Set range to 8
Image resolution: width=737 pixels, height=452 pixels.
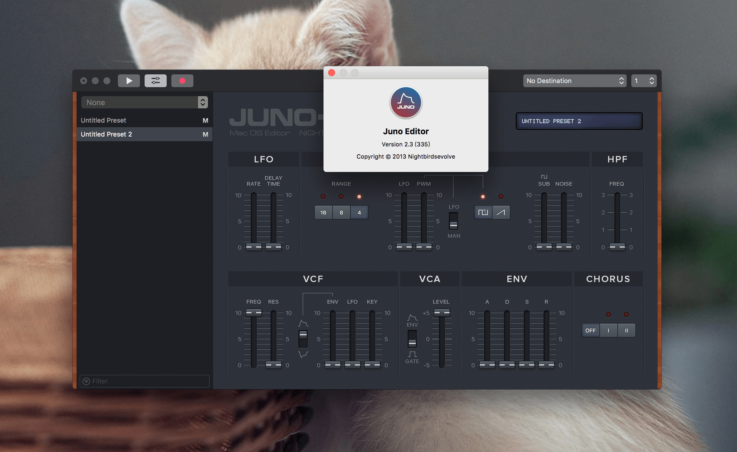pos(341,212)
